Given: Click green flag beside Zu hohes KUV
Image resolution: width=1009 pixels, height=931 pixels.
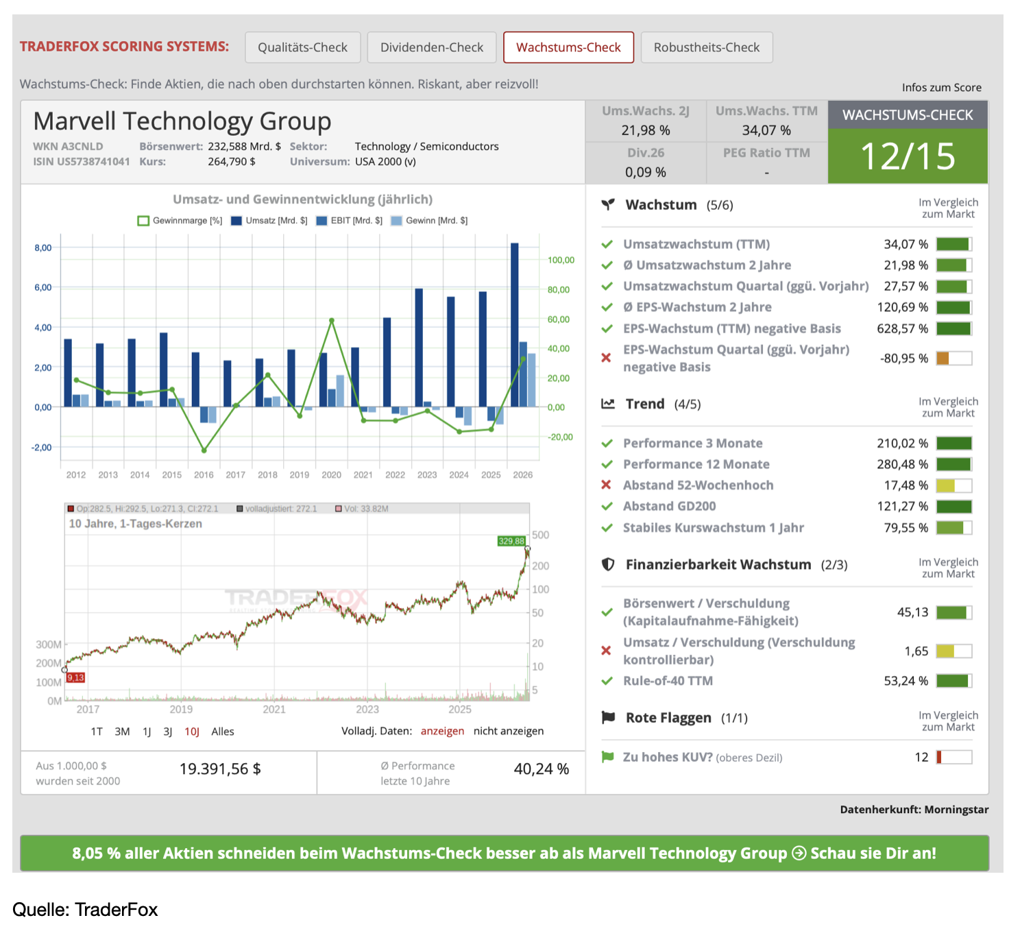Looking at the screenshot, I should pos(607,757).
